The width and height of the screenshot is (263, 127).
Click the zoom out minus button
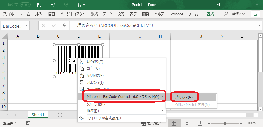(x=209, y=124)
